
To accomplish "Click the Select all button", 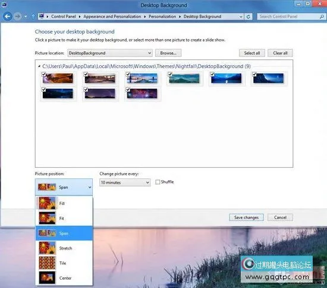I will tap(252, 53).
